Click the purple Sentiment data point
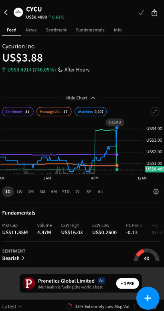 (x=117, y=154)
